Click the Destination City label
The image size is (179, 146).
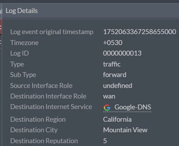coord(34,130)
